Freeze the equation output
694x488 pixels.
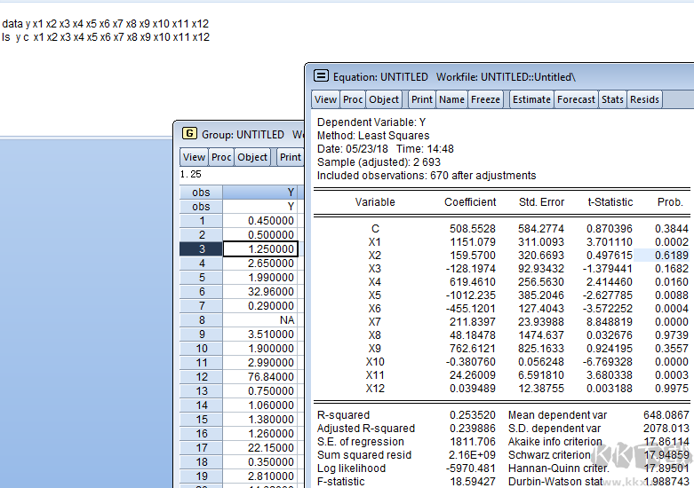pos(485,99)
